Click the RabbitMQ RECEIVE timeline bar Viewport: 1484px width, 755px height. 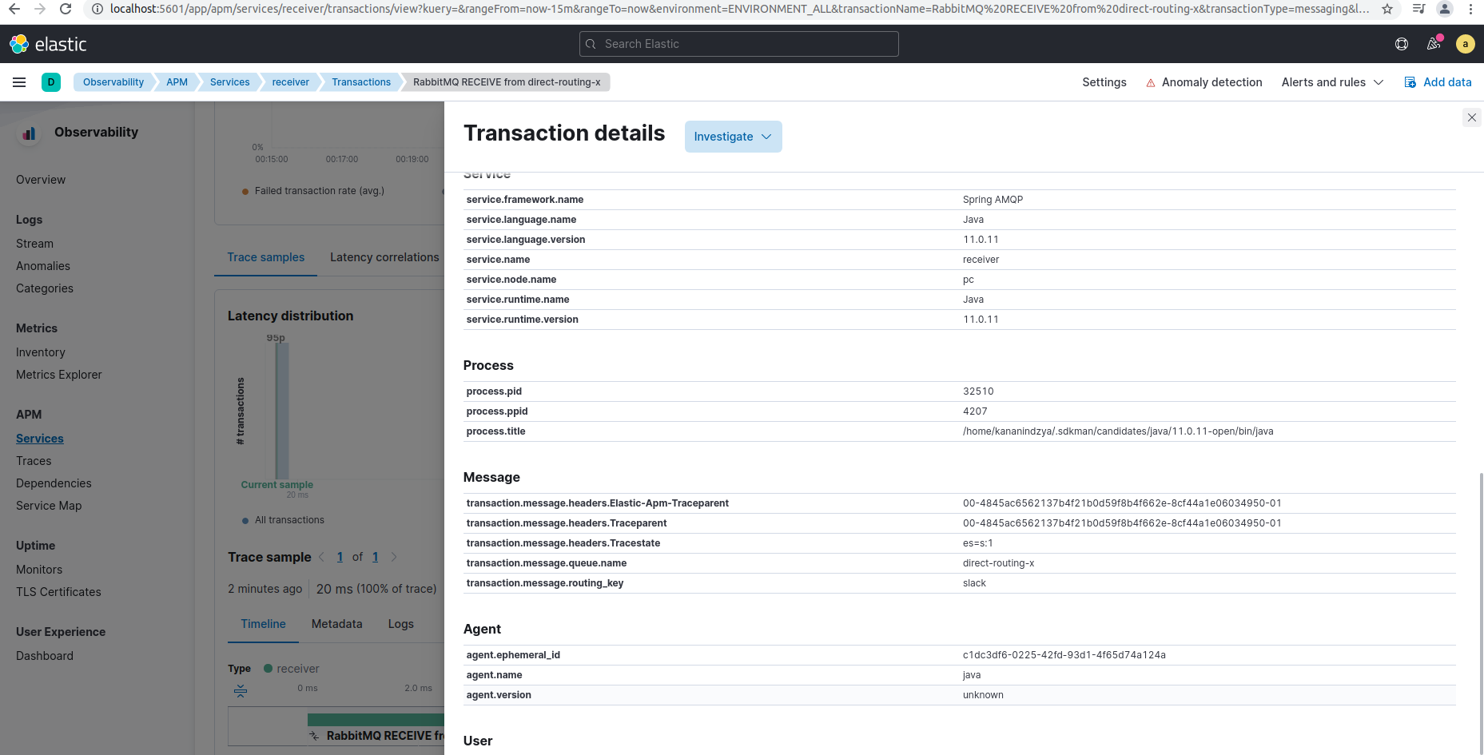pyautogui.click(x=376, y=720)
